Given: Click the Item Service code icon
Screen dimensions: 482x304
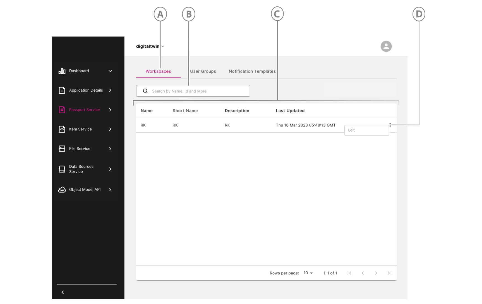Looking at the screenshot, I should 62,129.
